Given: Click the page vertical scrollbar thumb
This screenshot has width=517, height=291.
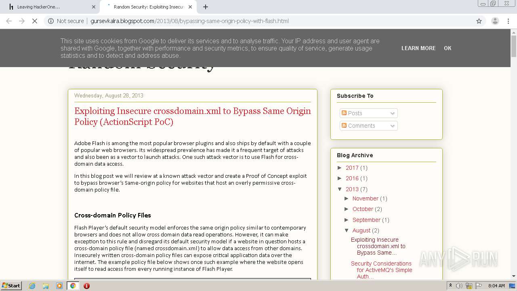Looking at the screenshot, I should [x=514, y=46].
